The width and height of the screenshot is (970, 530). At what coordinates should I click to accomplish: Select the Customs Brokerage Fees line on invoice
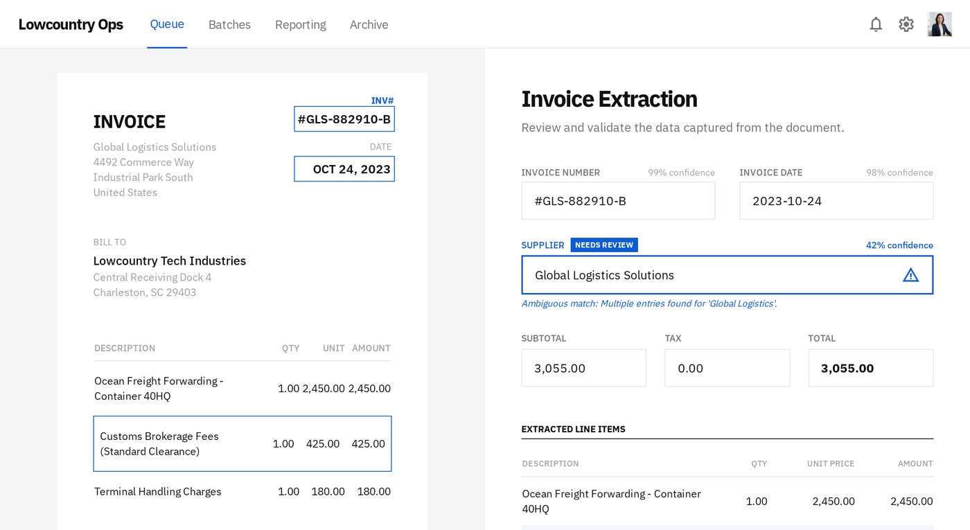pyautogui.click(x=242, y=444)
